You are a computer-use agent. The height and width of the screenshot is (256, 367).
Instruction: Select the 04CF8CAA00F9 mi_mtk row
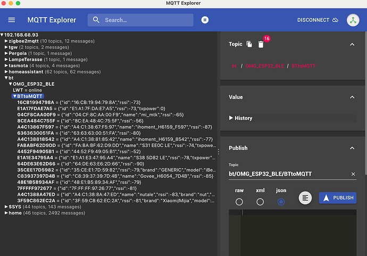tap(101, 115)
